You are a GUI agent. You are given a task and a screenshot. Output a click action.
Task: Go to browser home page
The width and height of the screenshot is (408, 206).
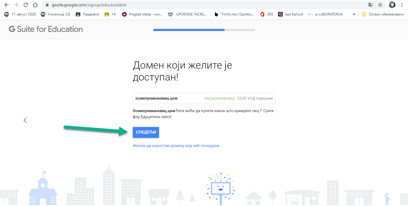click(x=35, y=5)
